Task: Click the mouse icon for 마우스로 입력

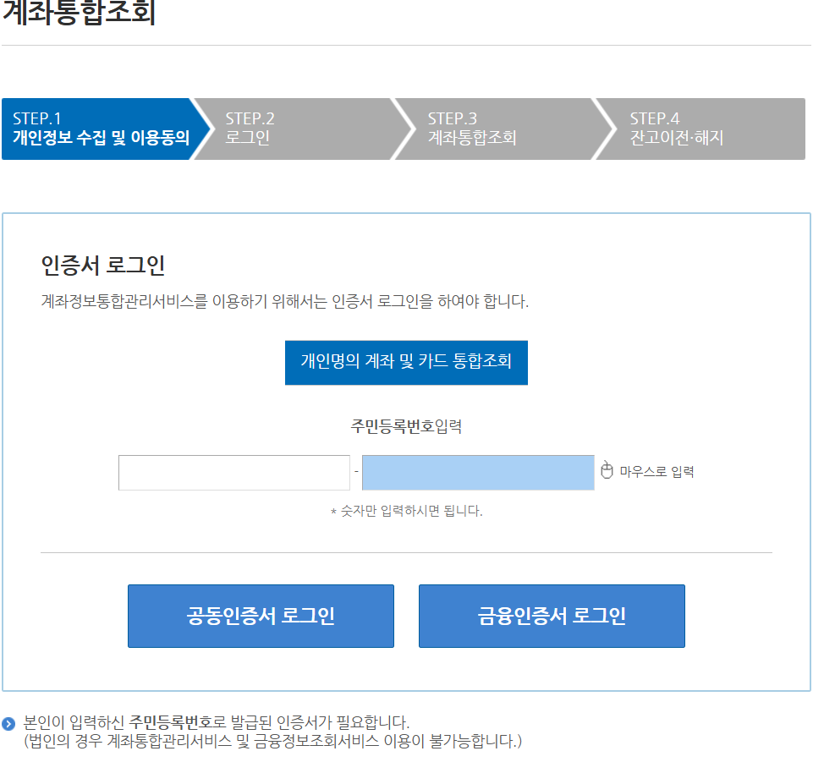Action: coord(607,469)
